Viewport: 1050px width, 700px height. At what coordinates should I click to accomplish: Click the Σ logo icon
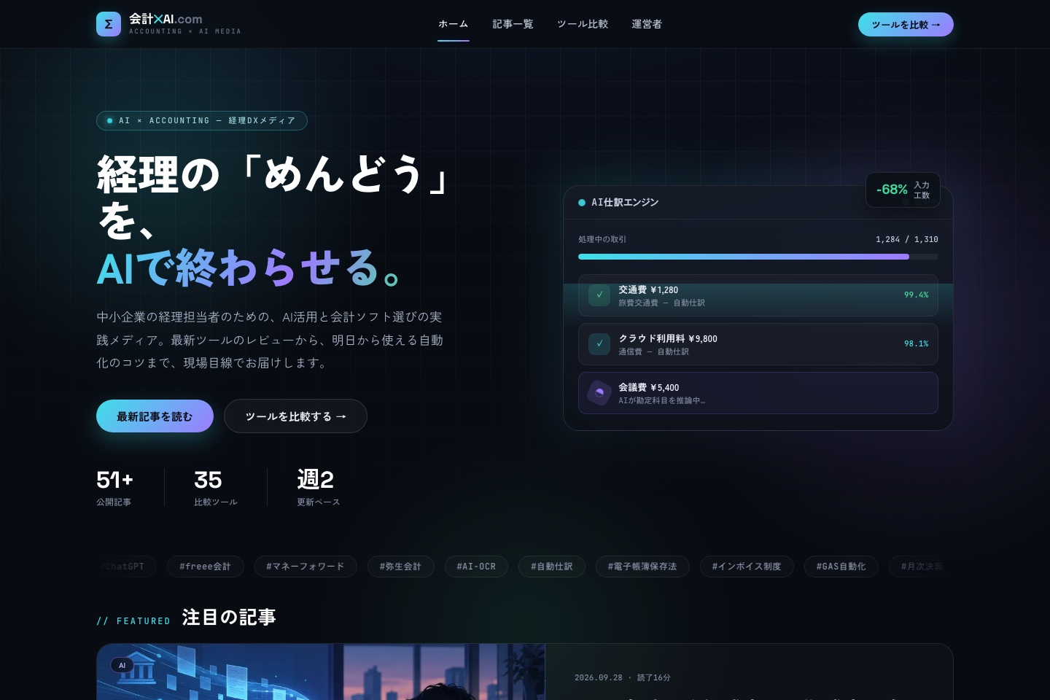[x=109, y=24]
